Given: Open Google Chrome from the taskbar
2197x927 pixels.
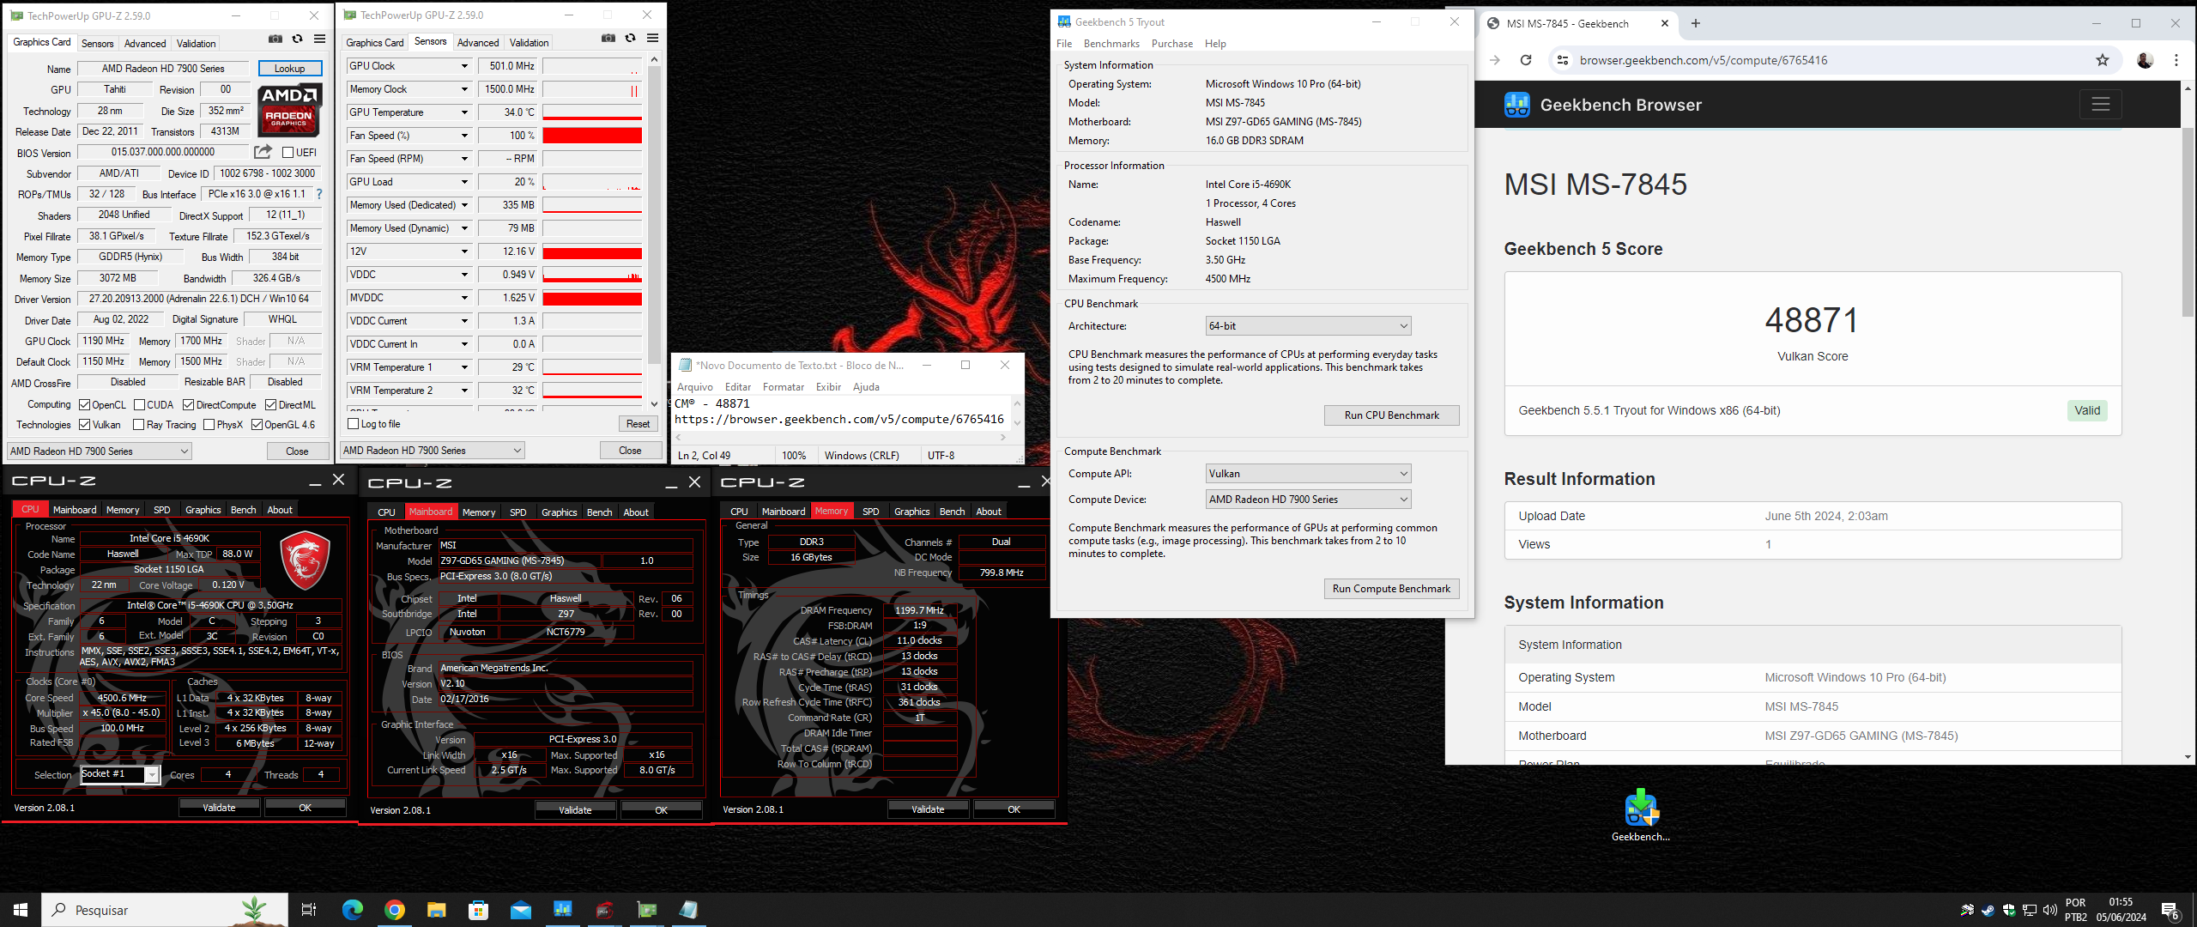Looking at the screenshot, I should (x=395, y=910).
